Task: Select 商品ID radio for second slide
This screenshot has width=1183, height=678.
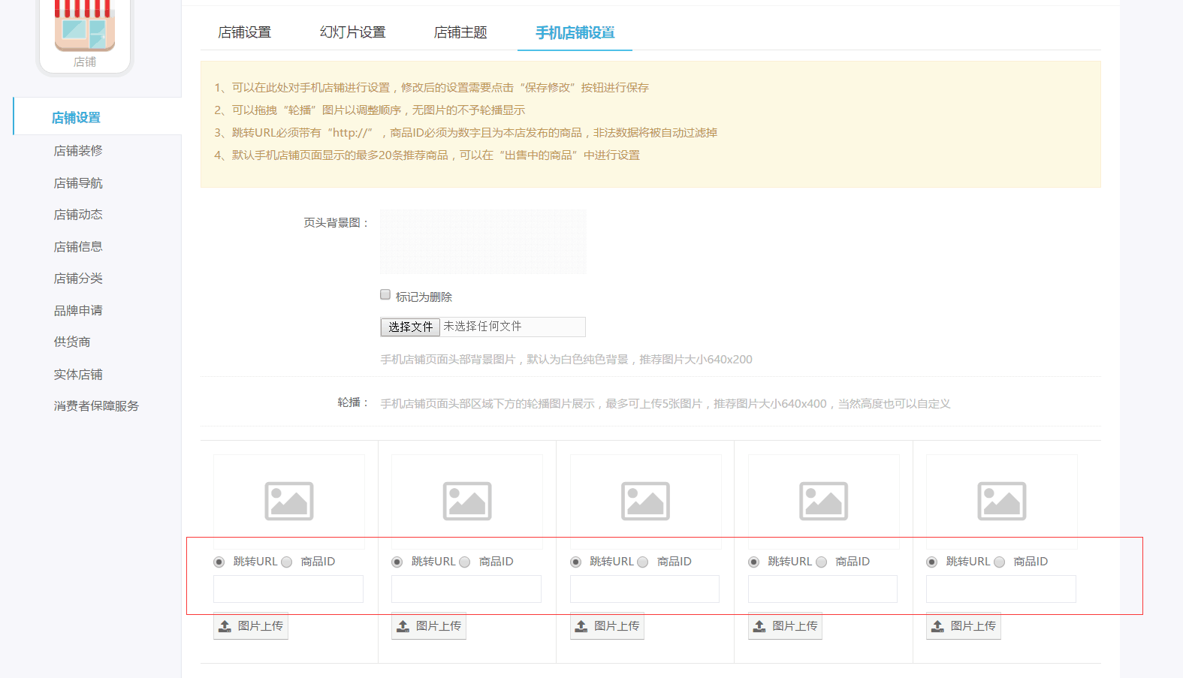Action: (465, 562)
